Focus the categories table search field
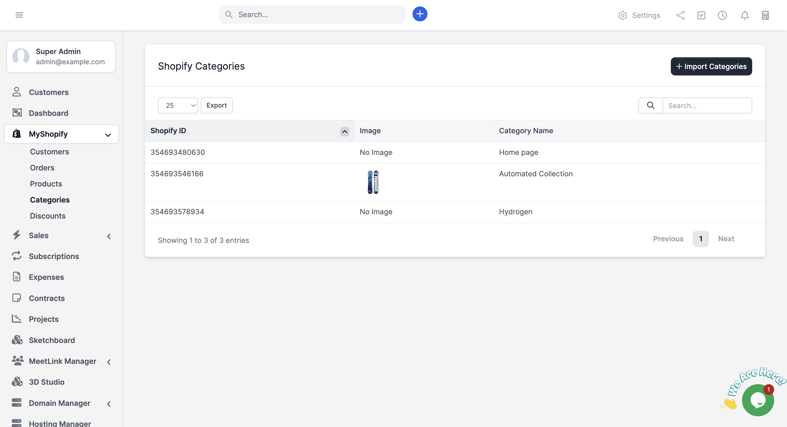Viewport: 787px width, 427px height. point(707,105)
